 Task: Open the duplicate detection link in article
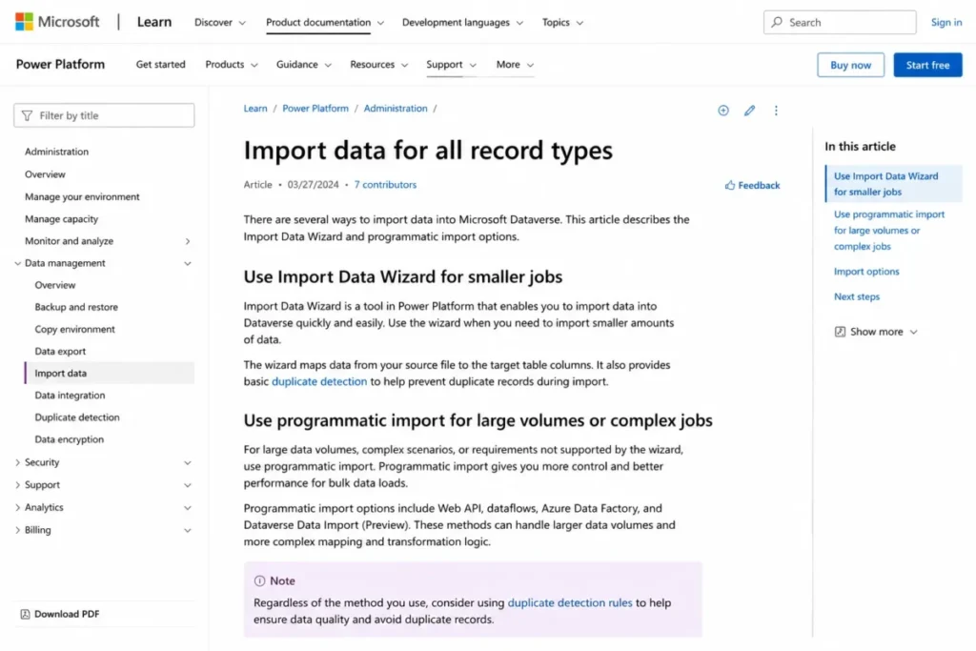click(319, 381)
